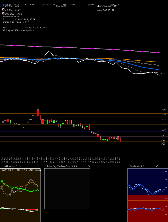The image size is (168, 222).
Task: Click the 9.97 price axis label
Action: (x=163, y=135)
